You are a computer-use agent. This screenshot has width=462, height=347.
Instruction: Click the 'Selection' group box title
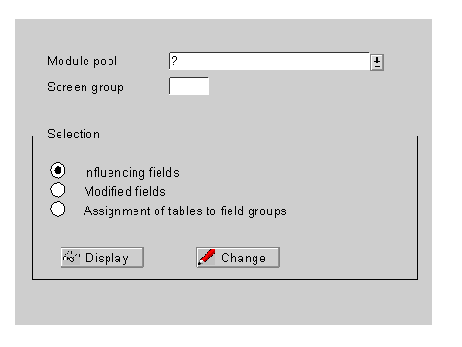pyautogui.click(x=73, y=134)
